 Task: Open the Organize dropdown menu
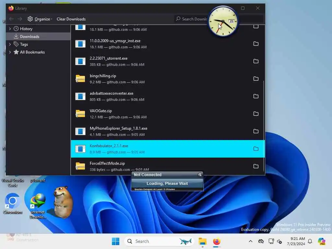pyautogui.click(x=40, y=19)
